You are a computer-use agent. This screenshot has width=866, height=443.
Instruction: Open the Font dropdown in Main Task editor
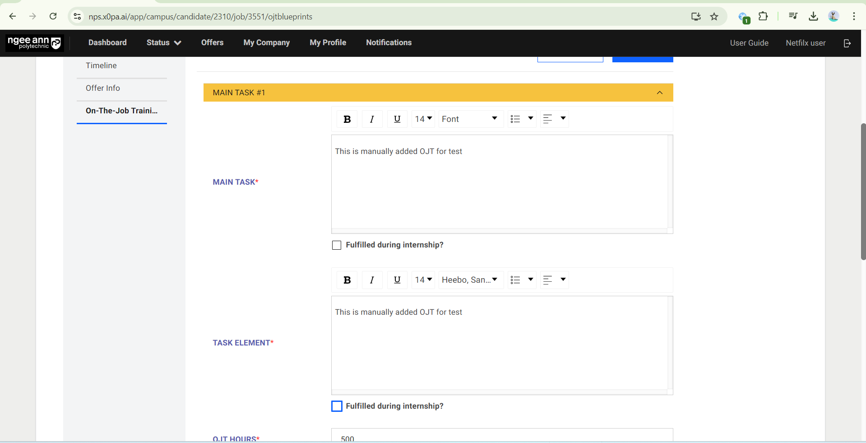470,119
